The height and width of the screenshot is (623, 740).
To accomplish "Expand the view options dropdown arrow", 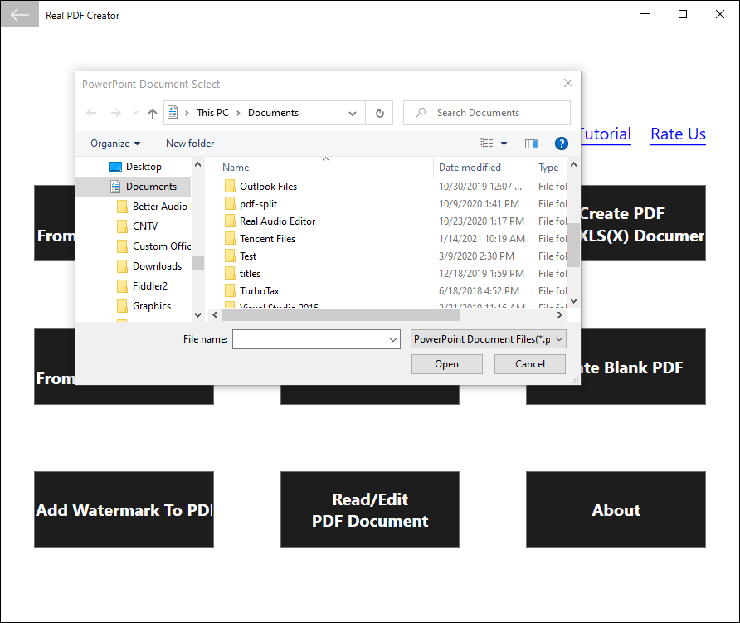I will point(504,144).
